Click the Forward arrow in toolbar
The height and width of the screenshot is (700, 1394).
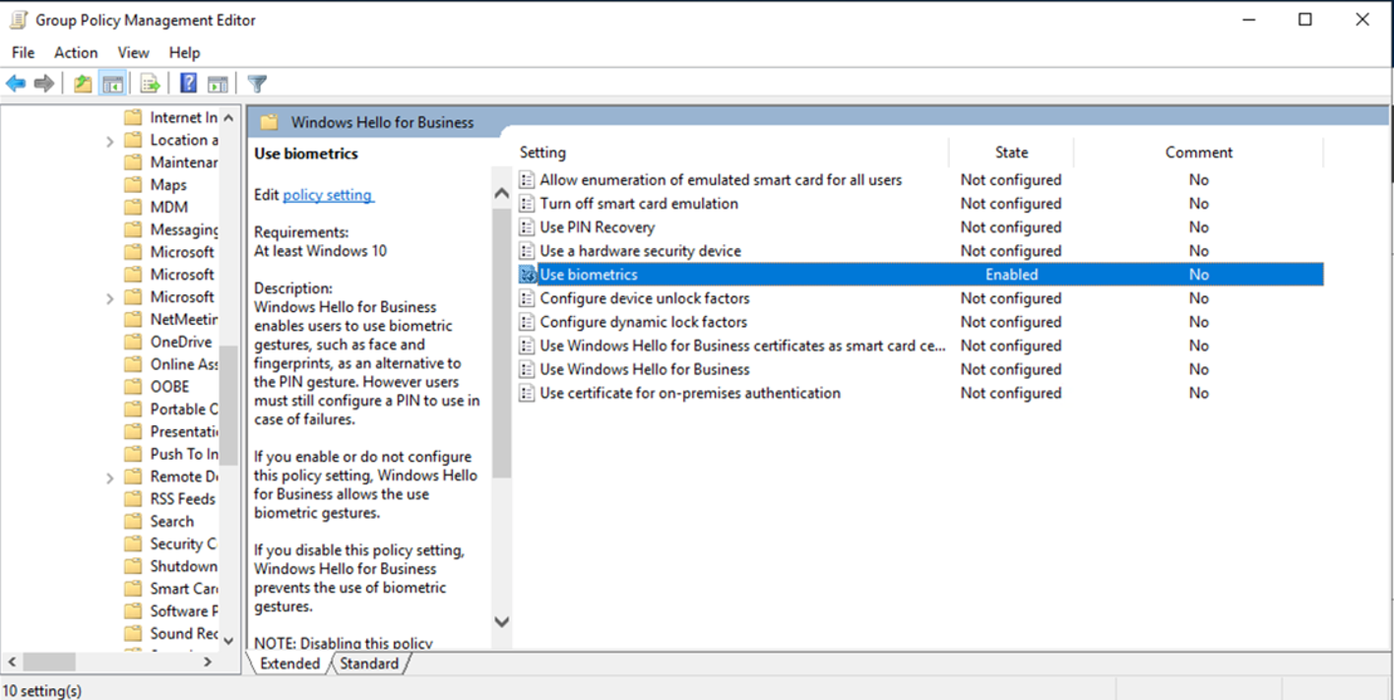coord(43,84)
